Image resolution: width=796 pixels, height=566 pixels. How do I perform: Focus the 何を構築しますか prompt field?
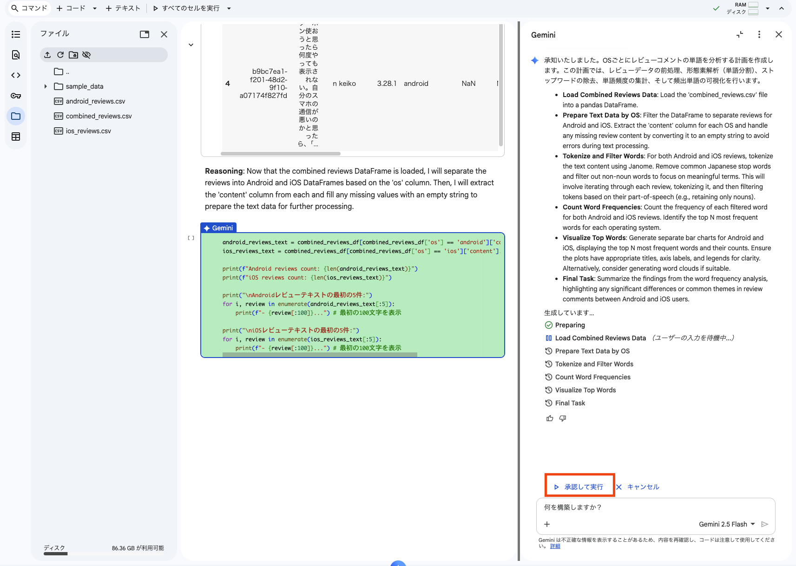655,507
